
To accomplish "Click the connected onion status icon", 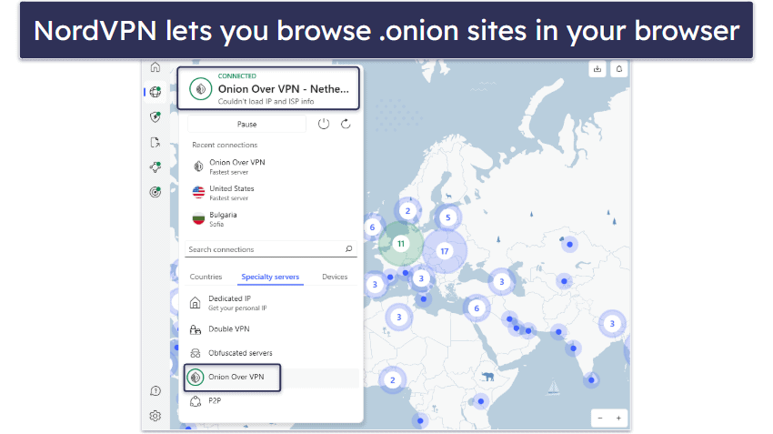I will (201, 89).
